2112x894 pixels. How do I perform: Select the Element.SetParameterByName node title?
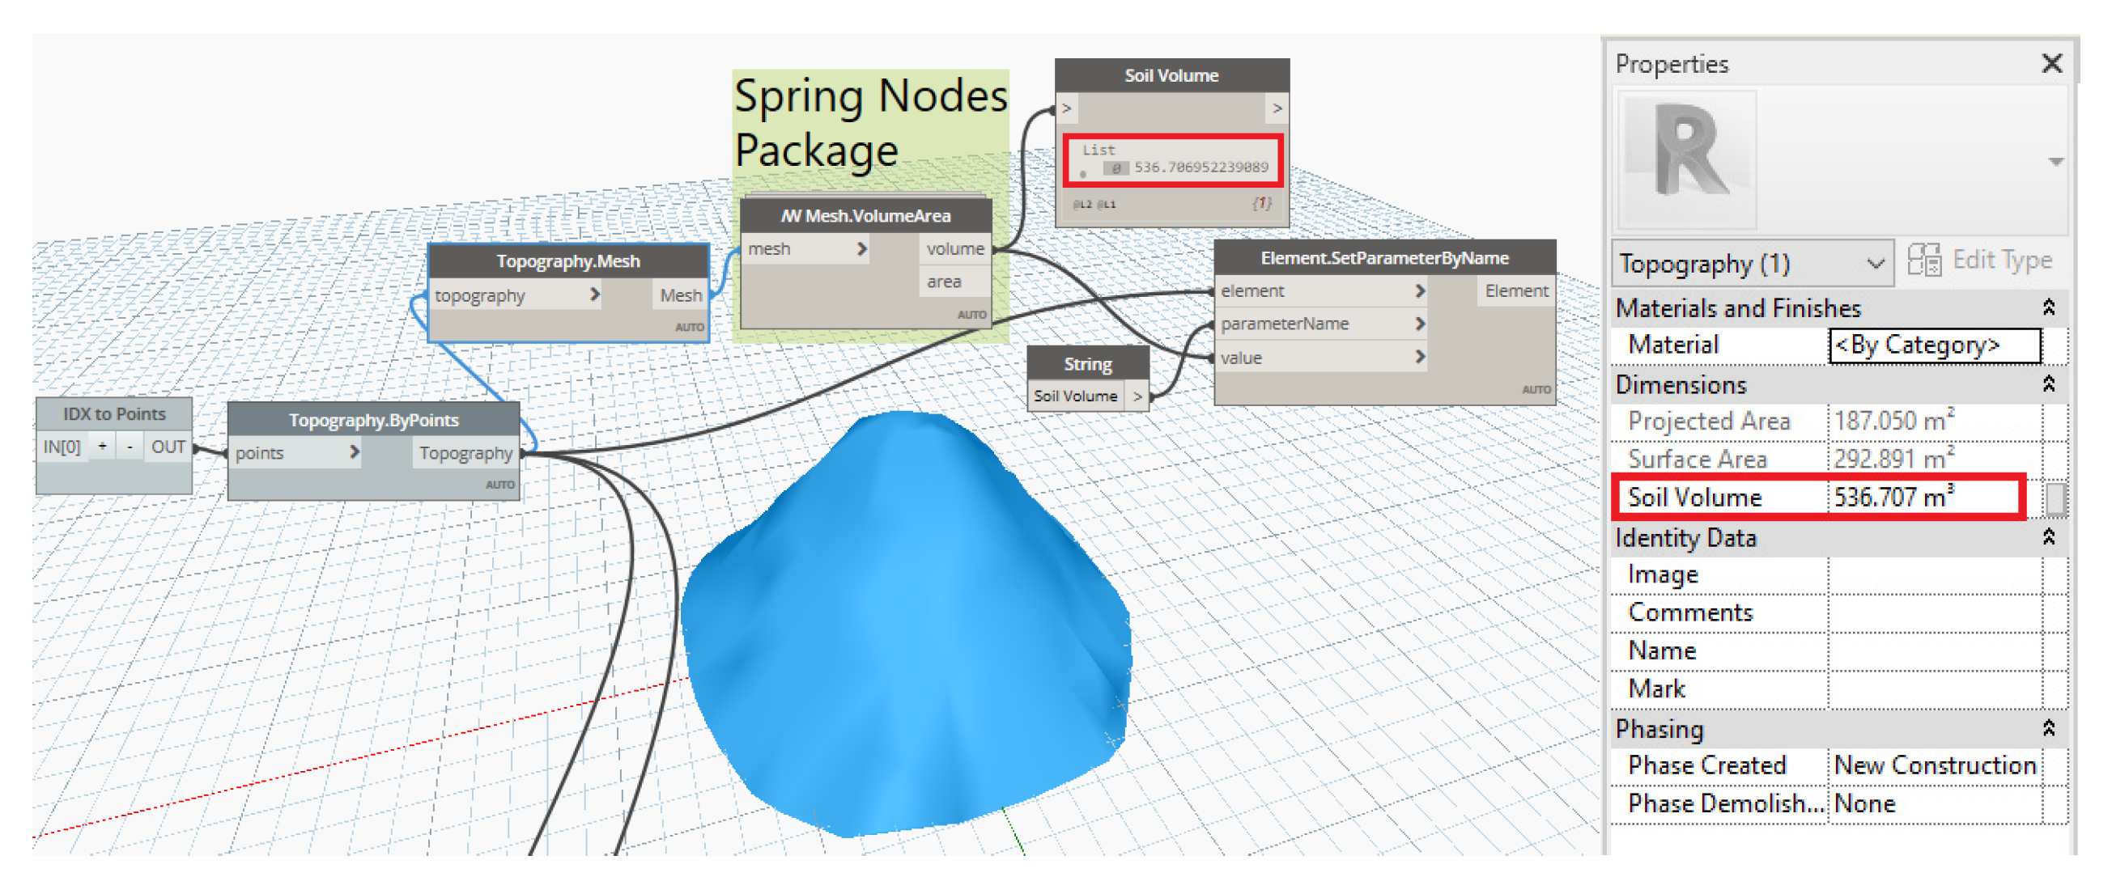click(x=1384, y=258)
